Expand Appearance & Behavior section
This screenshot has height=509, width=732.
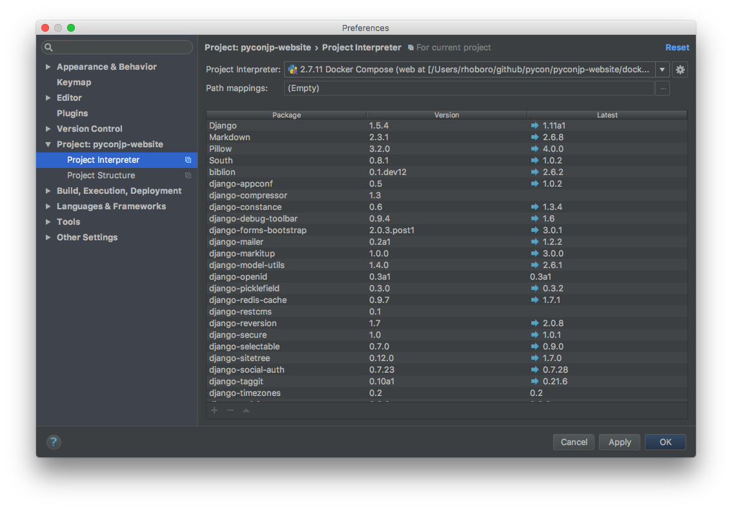[x=48, y=67]
